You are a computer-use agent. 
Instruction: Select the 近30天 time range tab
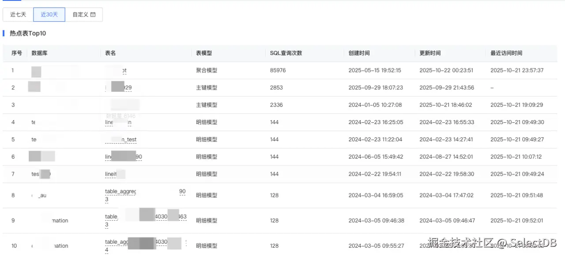tap(49, 15)
